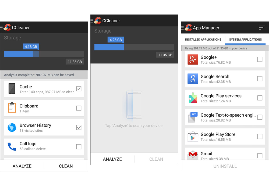Tap 'Using 201.71 MB out of 11.35 GB'

[x=216, y=48]
